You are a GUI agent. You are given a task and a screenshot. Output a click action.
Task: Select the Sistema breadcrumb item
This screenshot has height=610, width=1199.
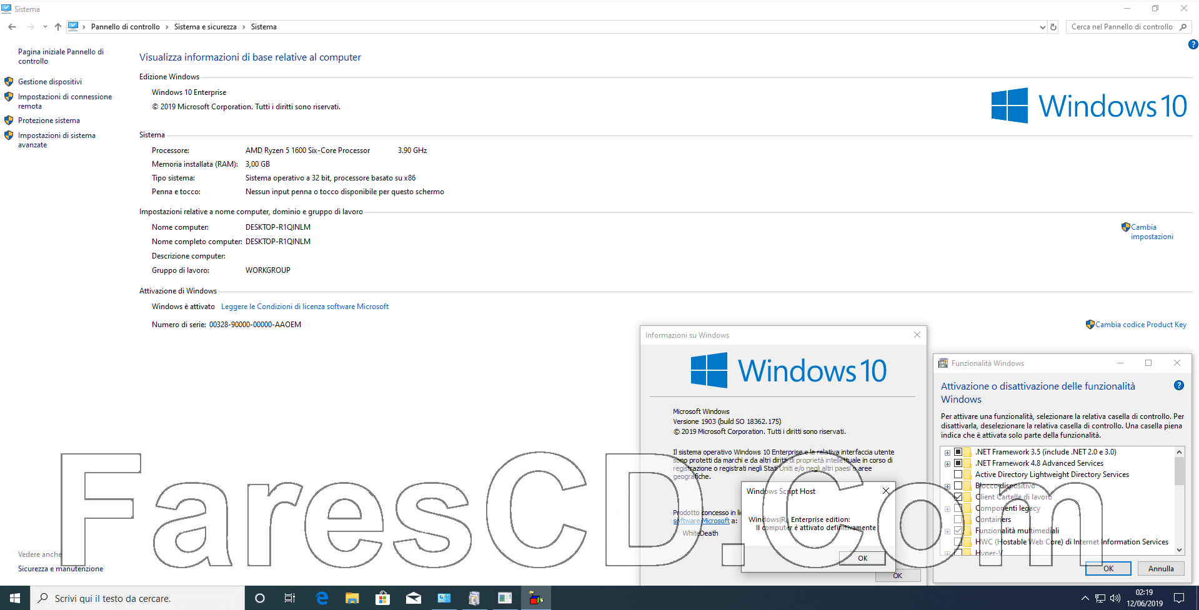click(264, 27)
